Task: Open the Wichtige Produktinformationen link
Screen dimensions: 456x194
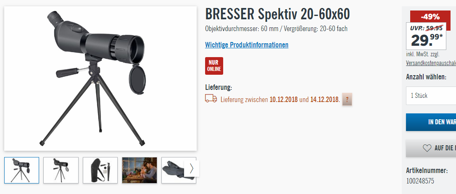Action: point(247,45)
